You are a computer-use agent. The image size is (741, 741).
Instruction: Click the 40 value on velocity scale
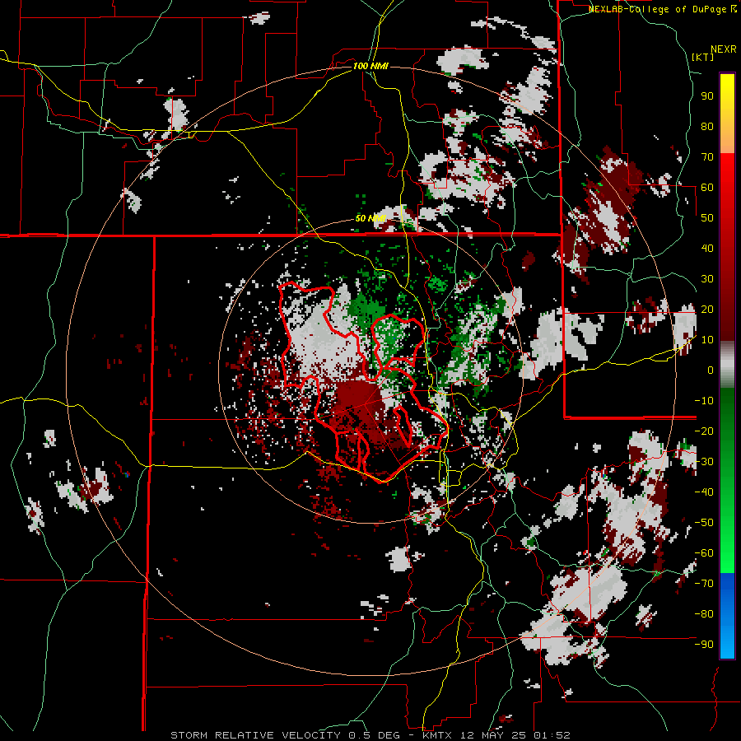[x=707, y=248]
